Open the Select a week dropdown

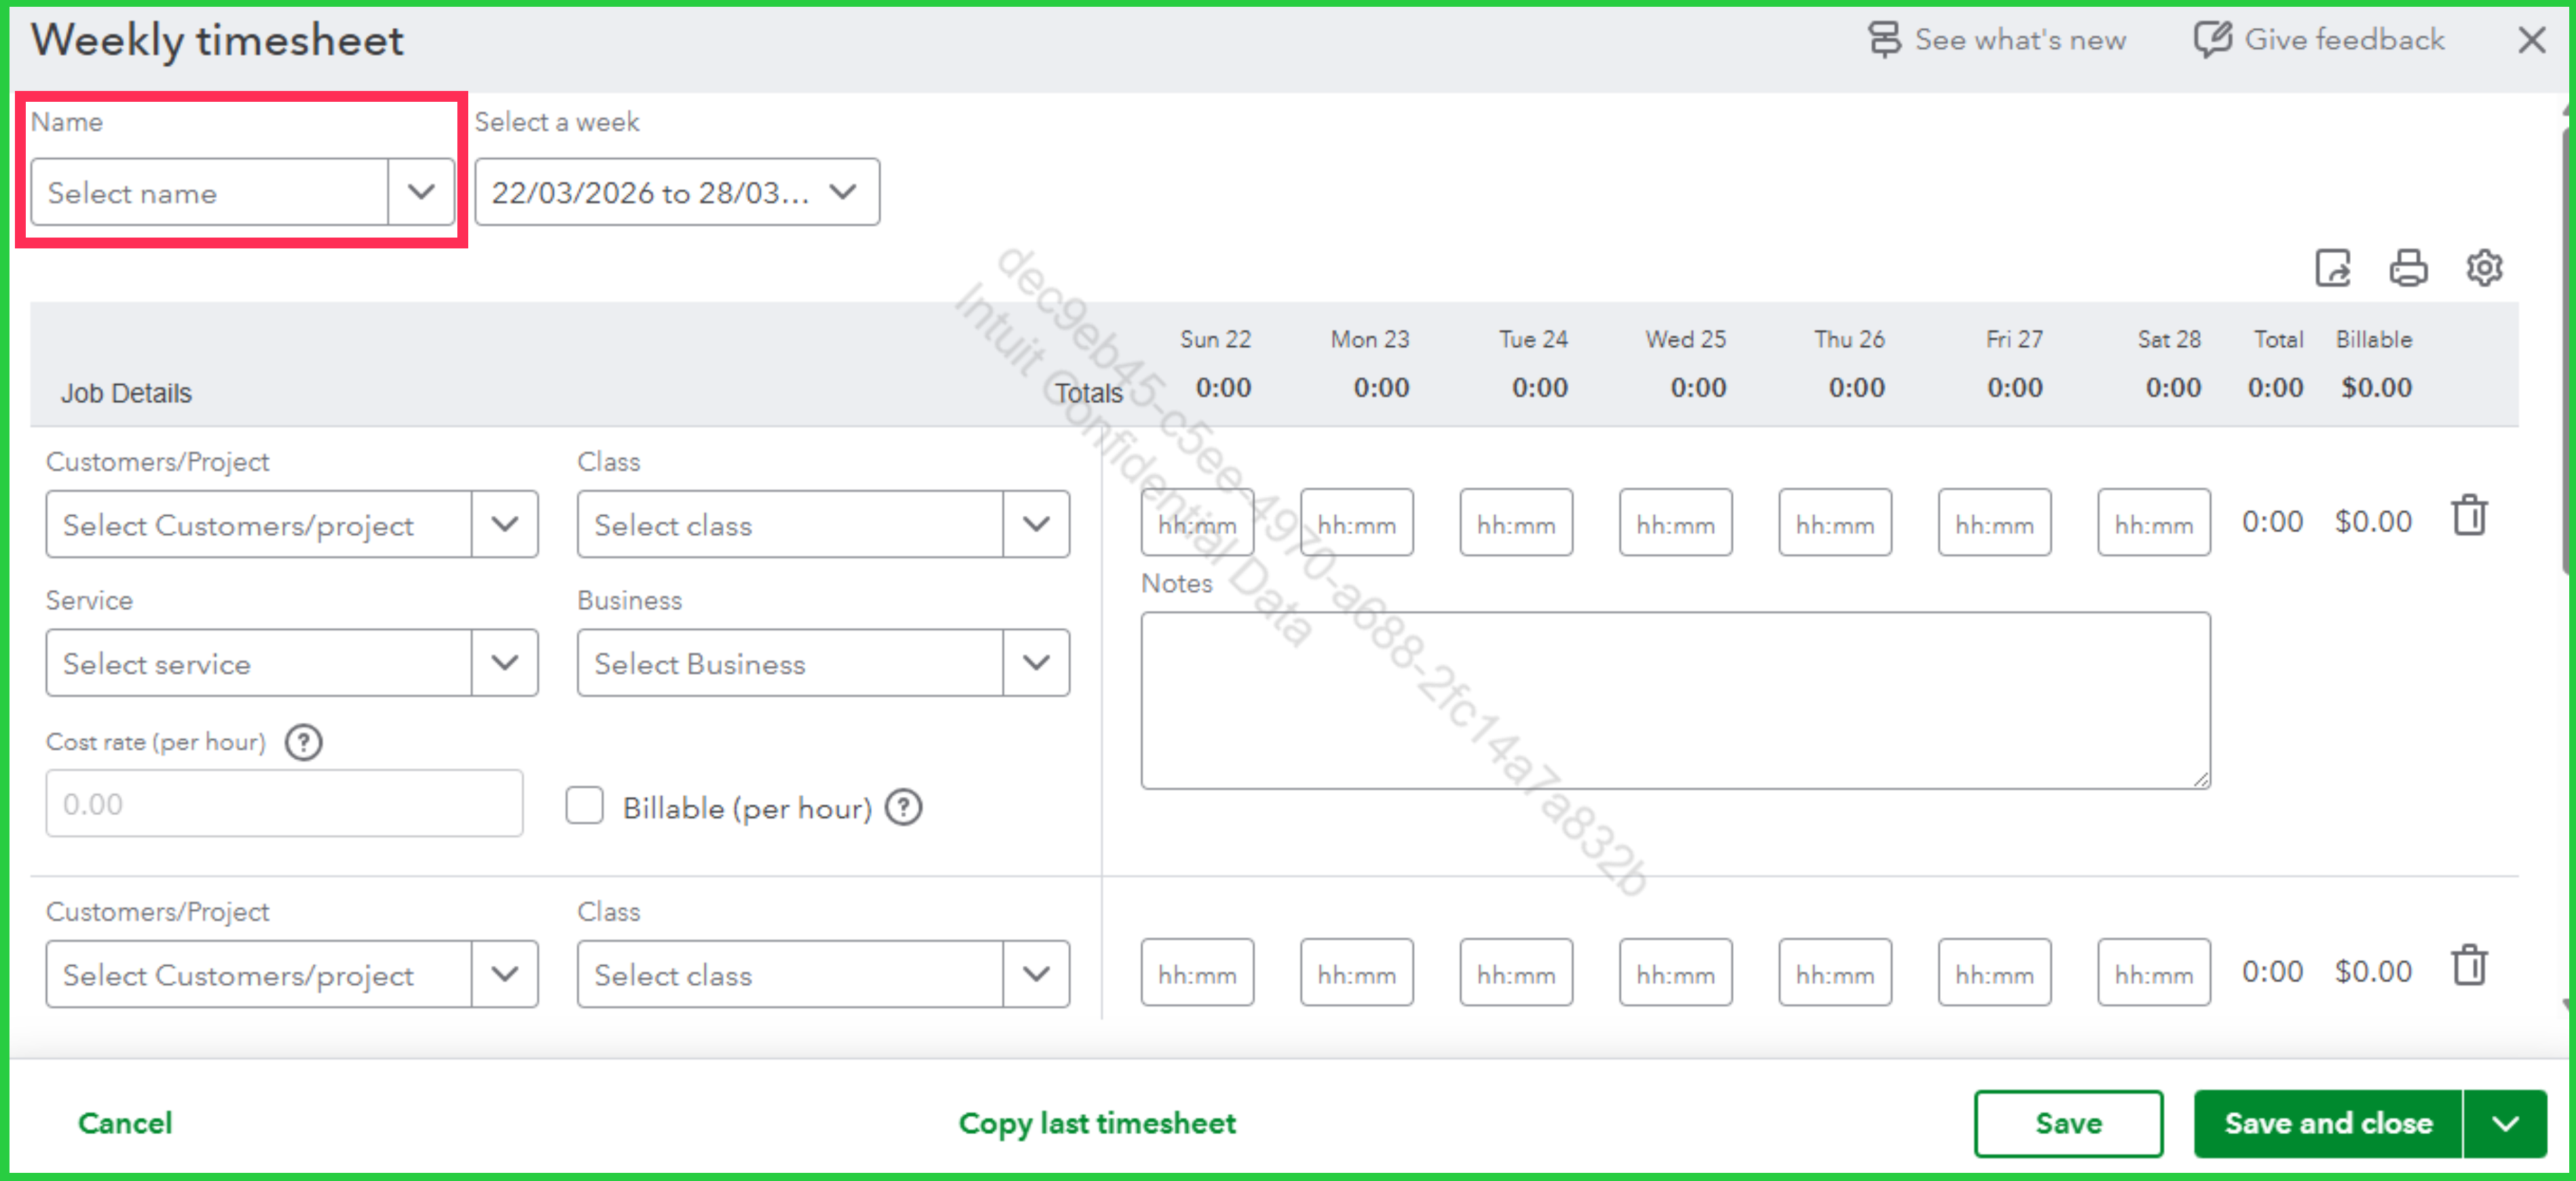677,192
